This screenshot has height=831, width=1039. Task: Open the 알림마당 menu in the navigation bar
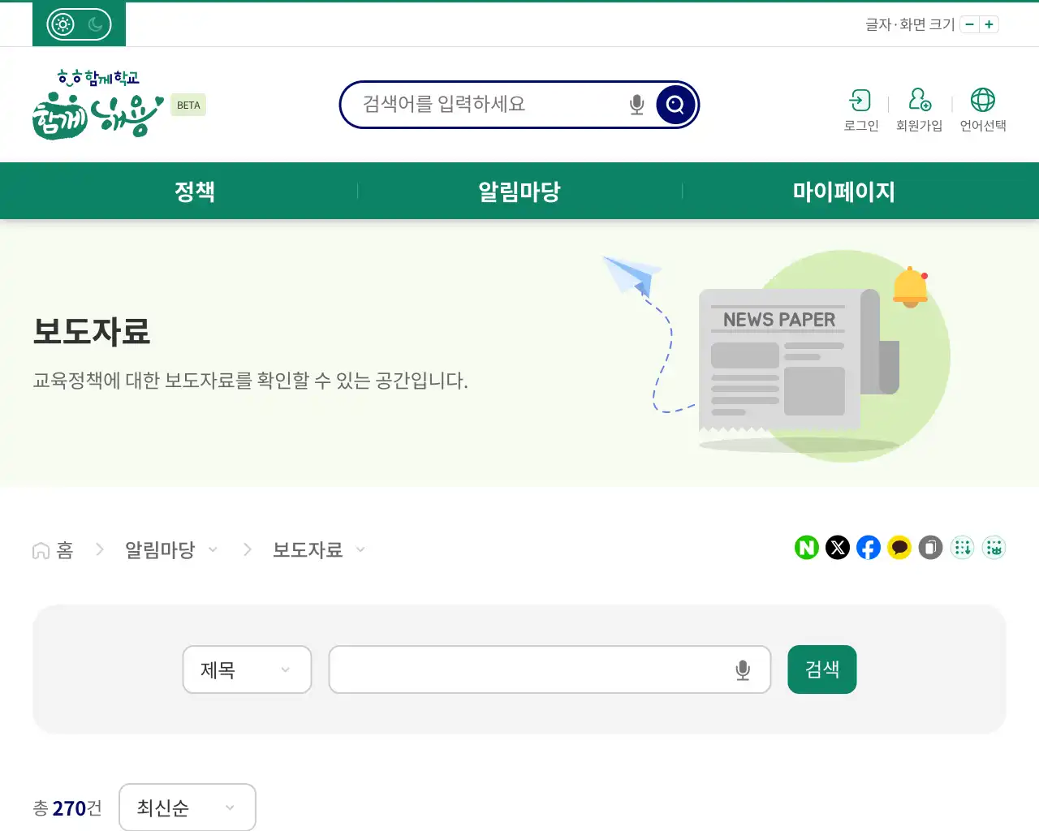point(519,191)
